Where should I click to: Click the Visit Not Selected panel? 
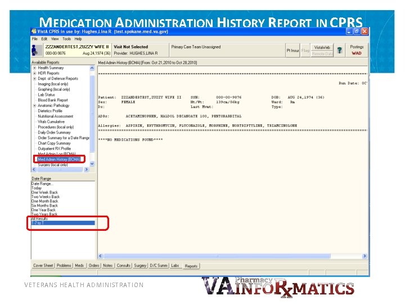141,50
